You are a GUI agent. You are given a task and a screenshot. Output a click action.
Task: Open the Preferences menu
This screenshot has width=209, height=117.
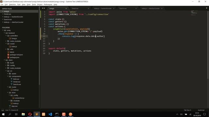click(x=48, y=5)
